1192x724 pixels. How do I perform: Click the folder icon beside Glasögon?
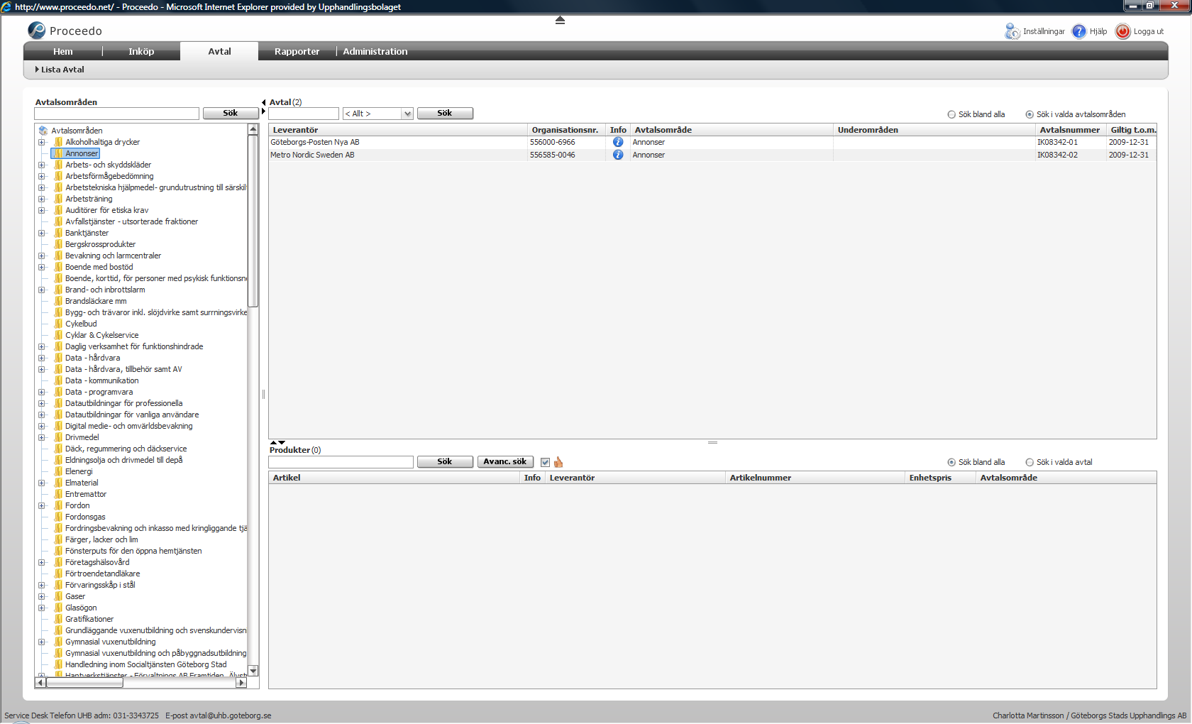(x=58, y=608)
